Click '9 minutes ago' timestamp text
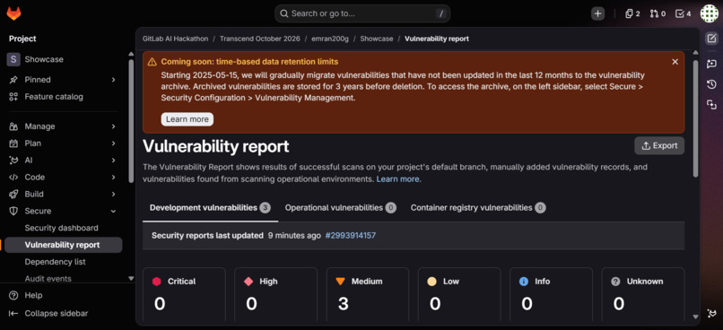 (x=294, y=236)
